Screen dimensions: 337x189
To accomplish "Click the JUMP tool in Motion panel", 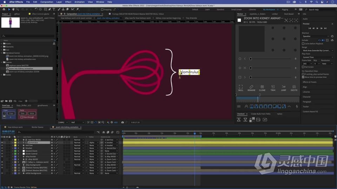I will [x=284, y=88].
